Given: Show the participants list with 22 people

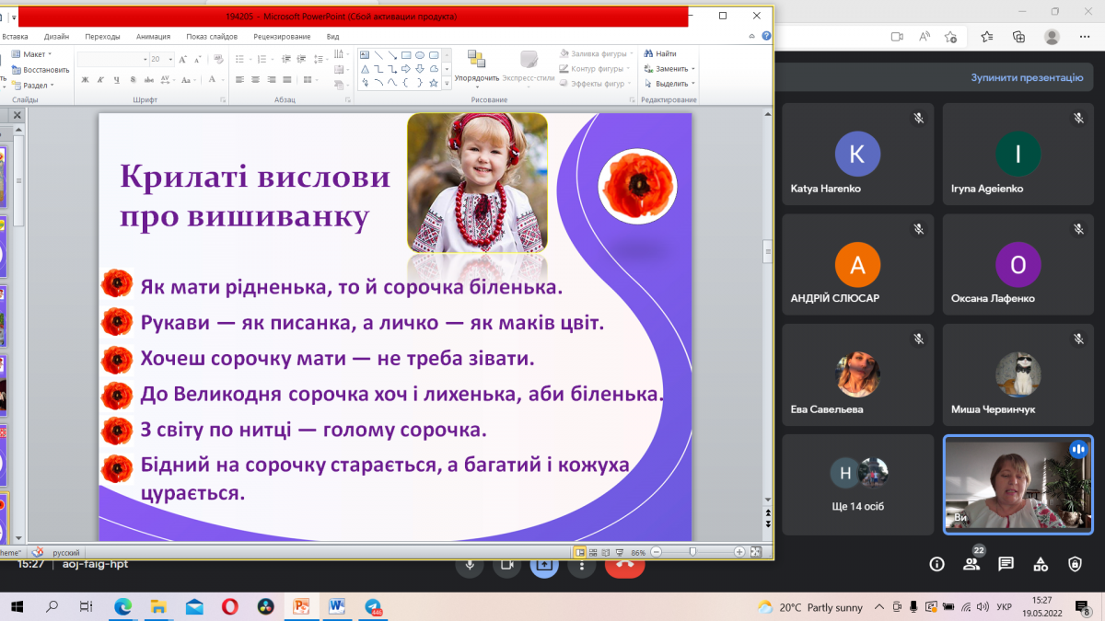Looking at the screenshot, I should (x=971, y=564).
